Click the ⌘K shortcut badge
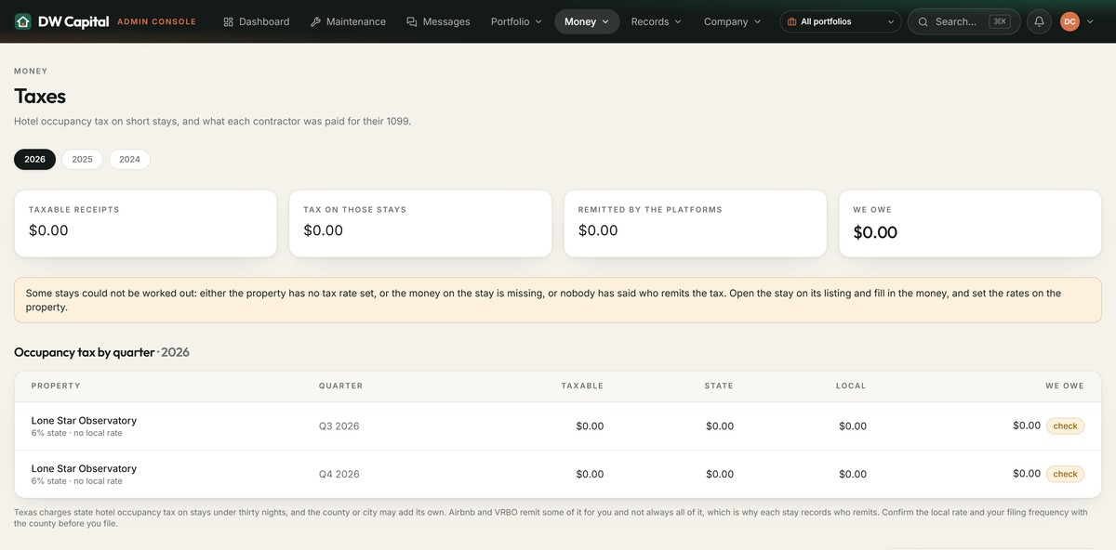This screenshot has width=1116, height=550. tap(1000, 21)
